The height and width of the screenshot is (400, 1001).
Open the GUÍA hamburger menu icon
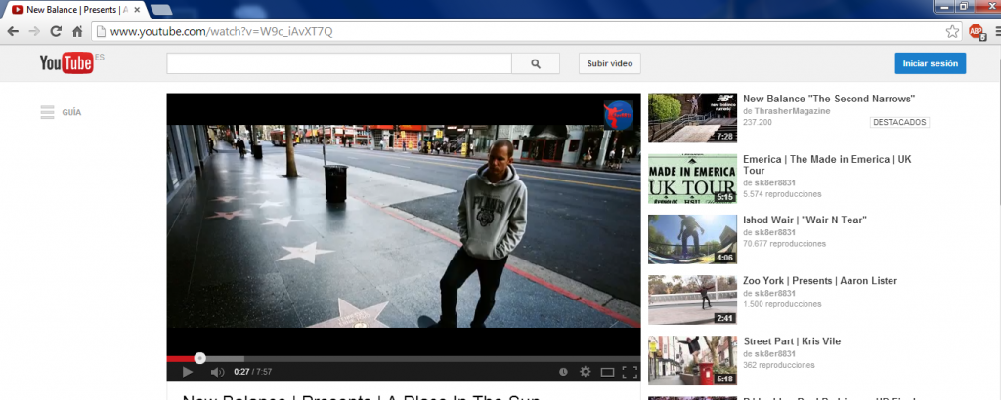[x=47, y=113]
